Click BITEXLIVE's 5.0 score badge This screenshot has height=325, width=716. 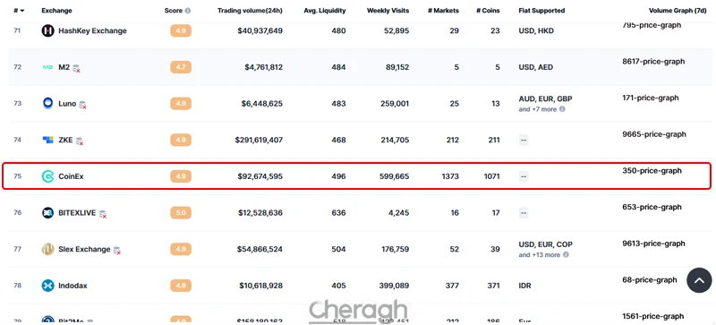pos(181,212)
